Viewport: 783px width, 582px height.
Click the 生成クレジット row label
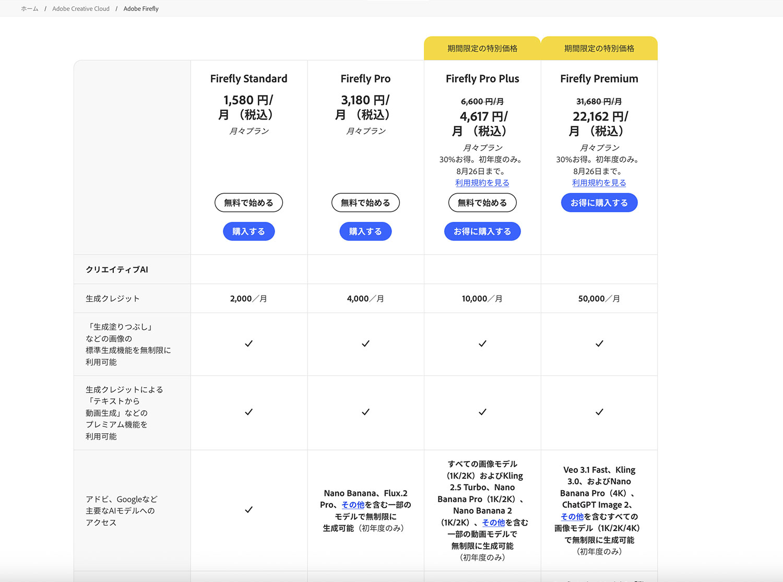pyautogui.click(x=113, y=299)
